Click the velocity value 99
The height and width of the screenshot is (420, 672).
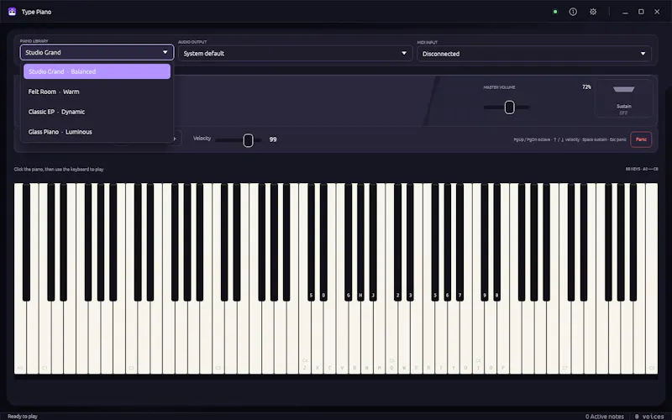[x=273, y=139]
